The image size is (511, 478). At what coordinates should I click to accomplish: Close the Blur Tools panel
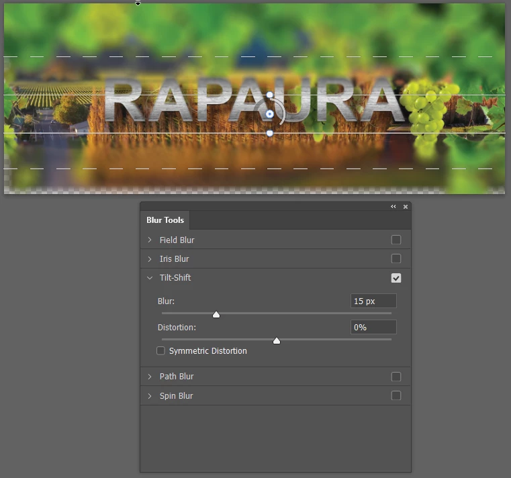[x=406, y=207]
